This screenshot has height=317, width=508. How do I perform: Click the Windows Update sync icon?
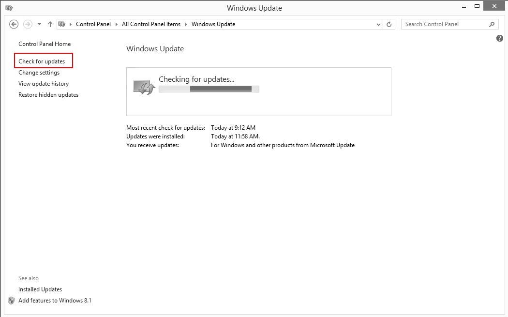[x=144, y=87]
